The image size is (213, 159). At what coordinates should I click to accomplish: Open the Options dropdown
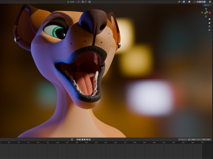tap(207, 5)
